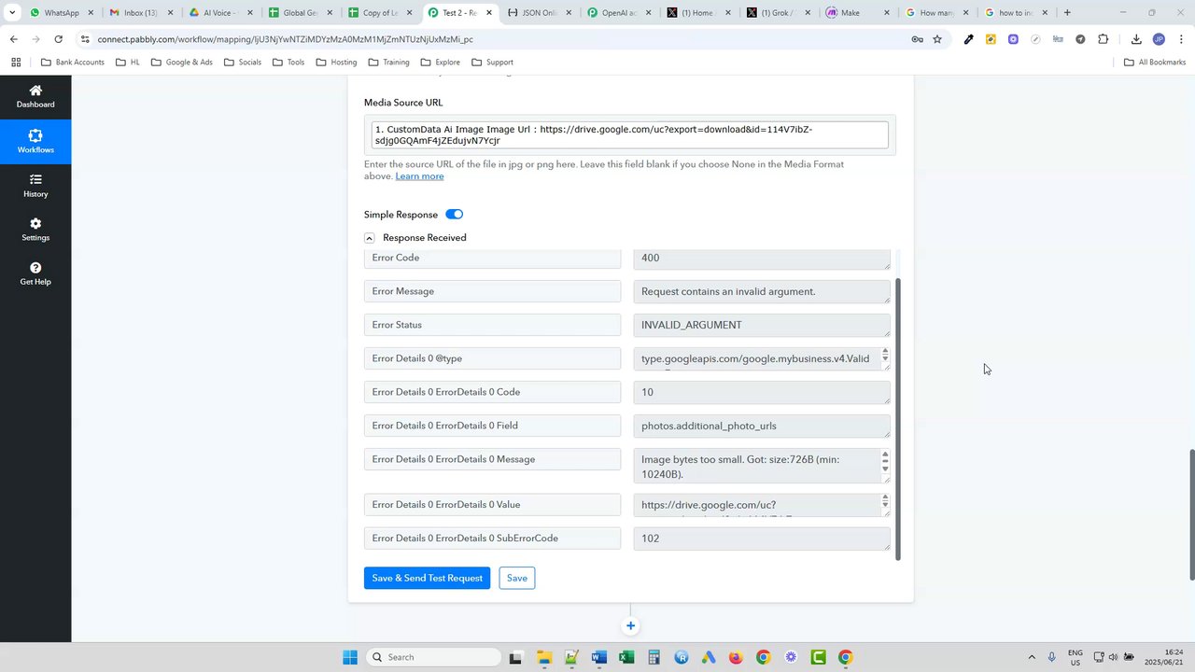Expand the tab search dropdown
Image resolution: width=1195 pixels, height=672 pixels.
click(x=12, y=13)
